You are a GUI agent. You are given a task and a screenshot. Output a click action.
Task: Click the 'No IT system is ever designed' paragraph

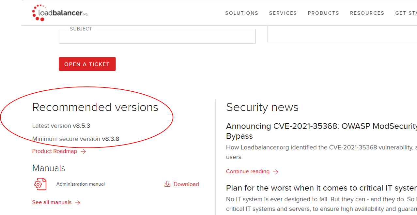[321, 204]
